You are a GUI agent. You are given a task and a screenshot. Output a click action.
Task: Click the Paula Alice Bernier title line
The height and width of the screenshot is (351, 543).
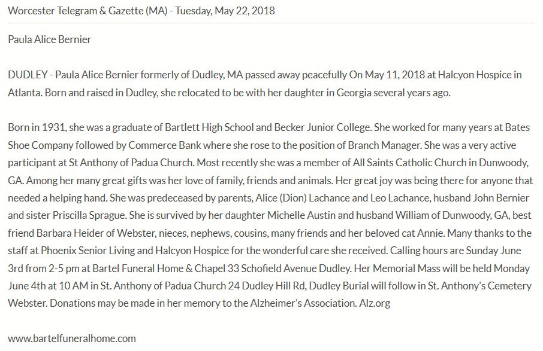(50, 39)
